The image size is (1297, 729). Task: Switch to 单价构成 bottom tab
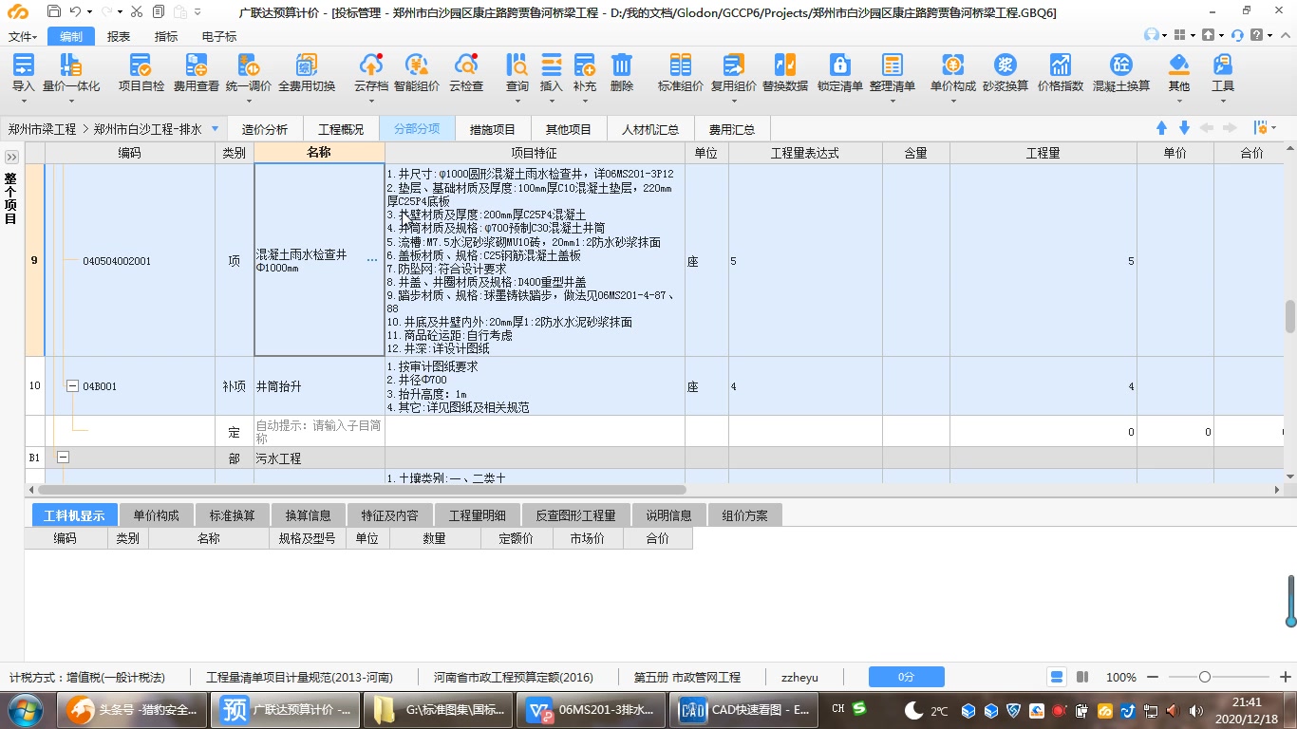156,515
